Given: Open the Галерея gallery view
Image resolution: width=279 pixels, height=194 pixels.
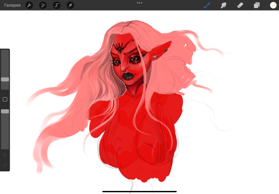Looking at the screenshot, I should coord(12,5).
